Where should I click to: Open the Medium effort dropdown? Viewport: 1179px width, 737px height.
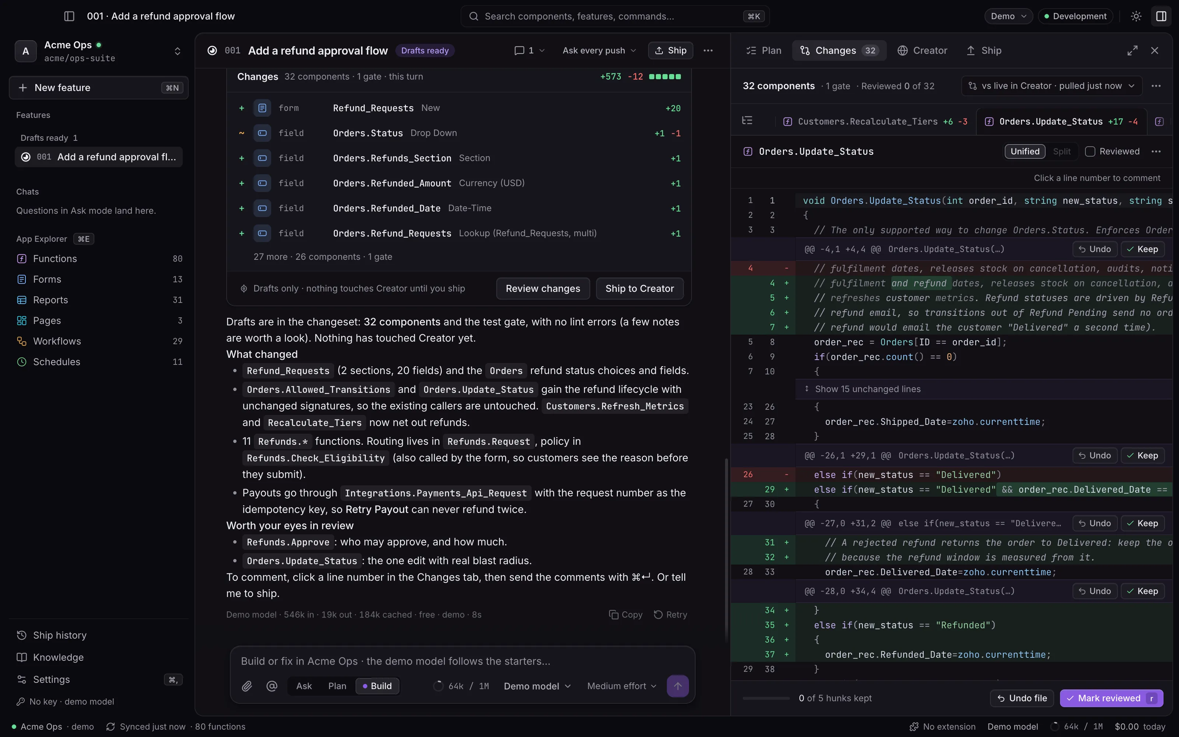click(x=622, y=686)
